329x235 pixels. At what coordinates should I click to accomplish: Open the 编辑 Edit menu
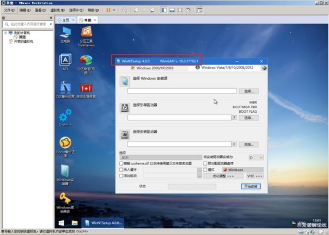[x=25, y=10]
